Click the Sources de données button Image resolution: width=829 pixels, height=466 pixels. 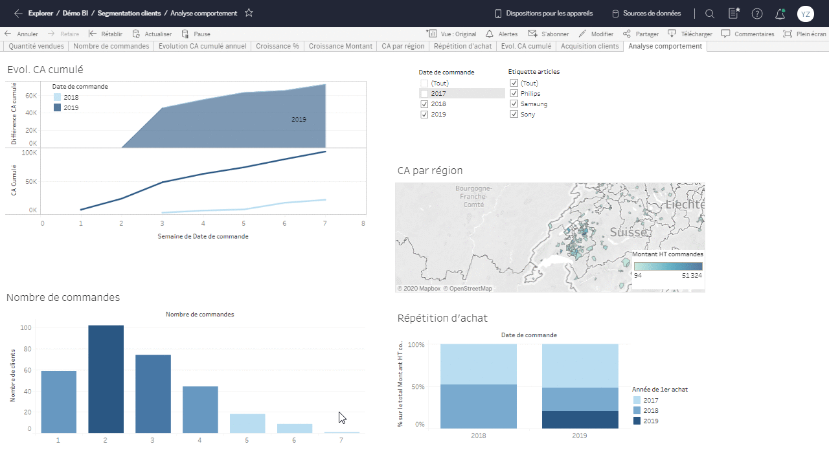pos(646,14)
